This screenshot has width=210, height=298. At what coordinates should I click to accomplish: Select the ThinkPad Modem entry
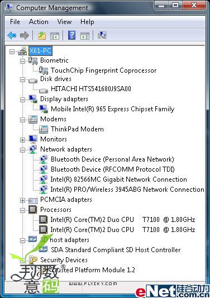77,129
